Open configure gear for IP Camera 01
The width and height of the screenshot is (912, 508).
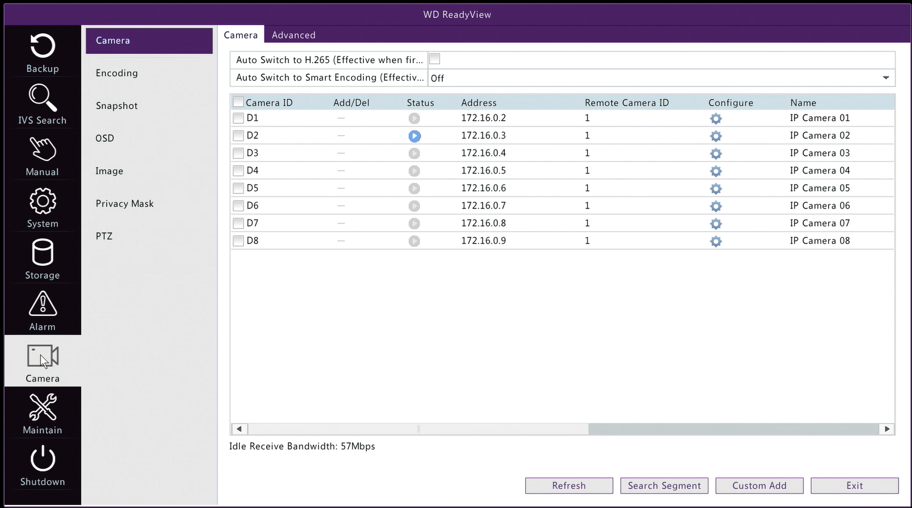[x=715, y=119]
